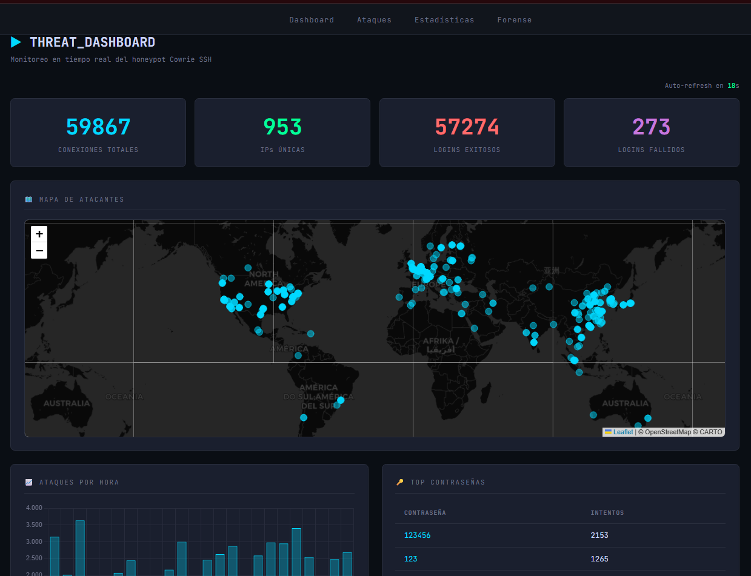Click the 3.000 axis label on chart

point(34,541)
